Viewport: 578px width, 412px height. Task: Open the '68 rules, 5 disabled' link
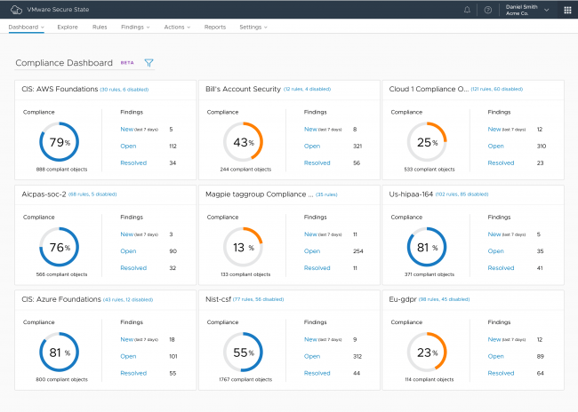click(x=92, y=194)
